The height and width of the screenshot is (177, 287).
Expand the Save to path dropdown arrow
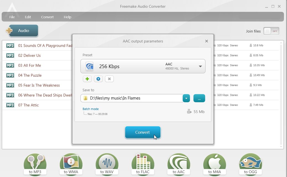(x=186, y=98)
